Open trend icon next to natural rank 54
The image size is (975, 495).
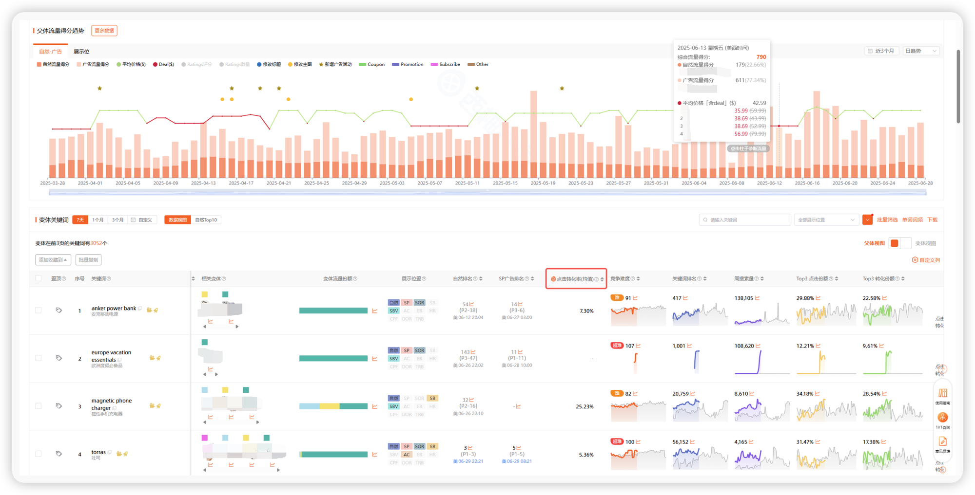pyautogui.click(x=471, y=304)
